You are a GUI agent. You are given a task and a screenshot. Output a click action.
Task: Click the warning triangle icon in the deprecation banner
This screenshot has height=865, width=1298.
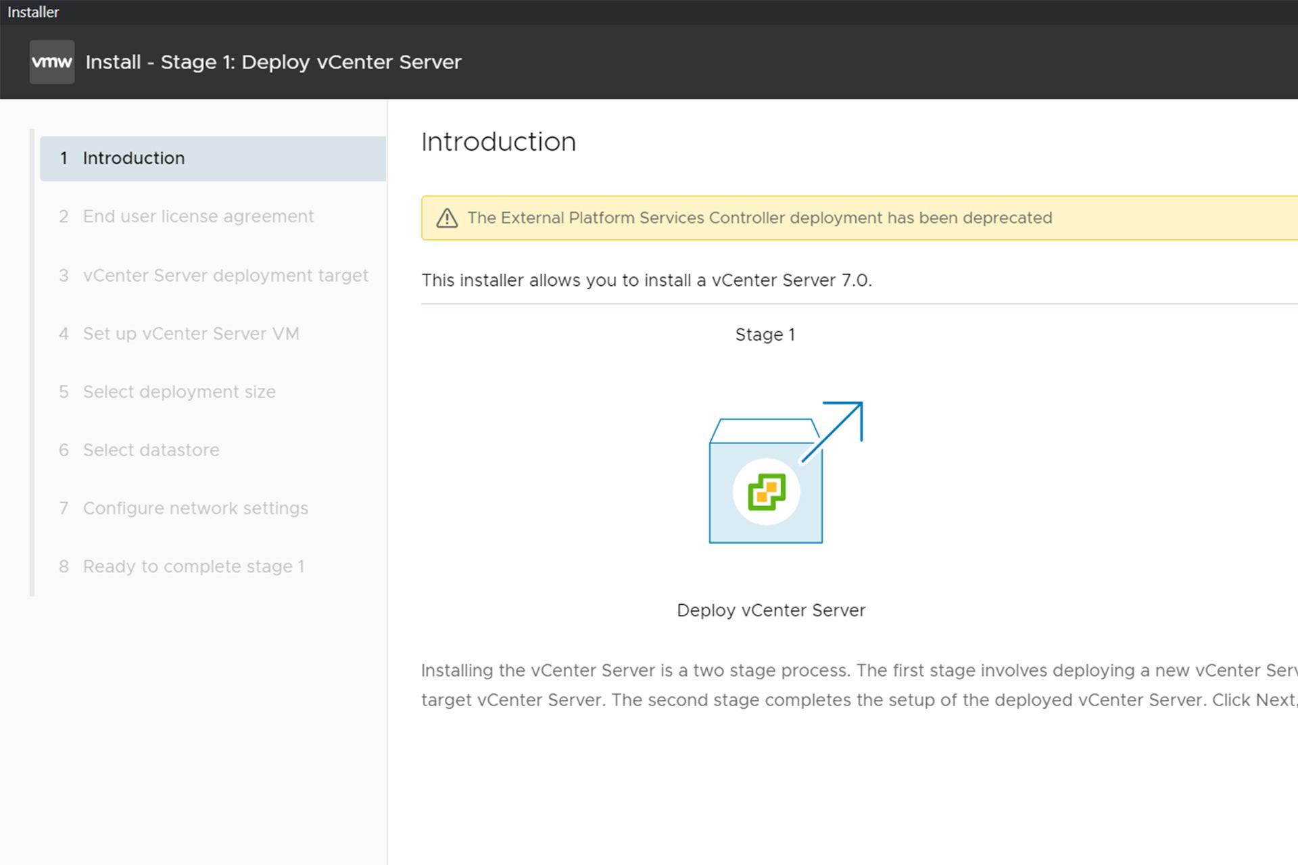click(447, 218)
